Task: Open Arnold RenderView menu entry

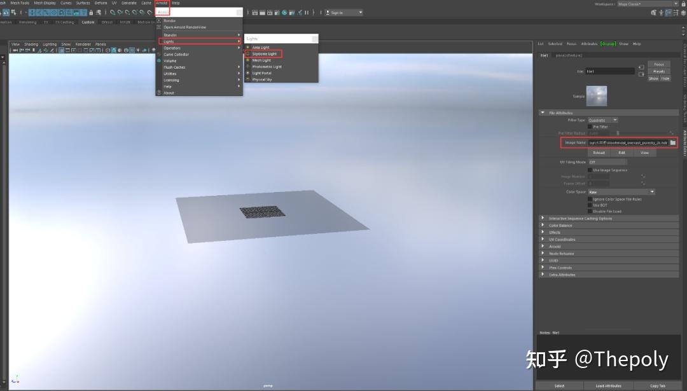Action: [185, 27]
